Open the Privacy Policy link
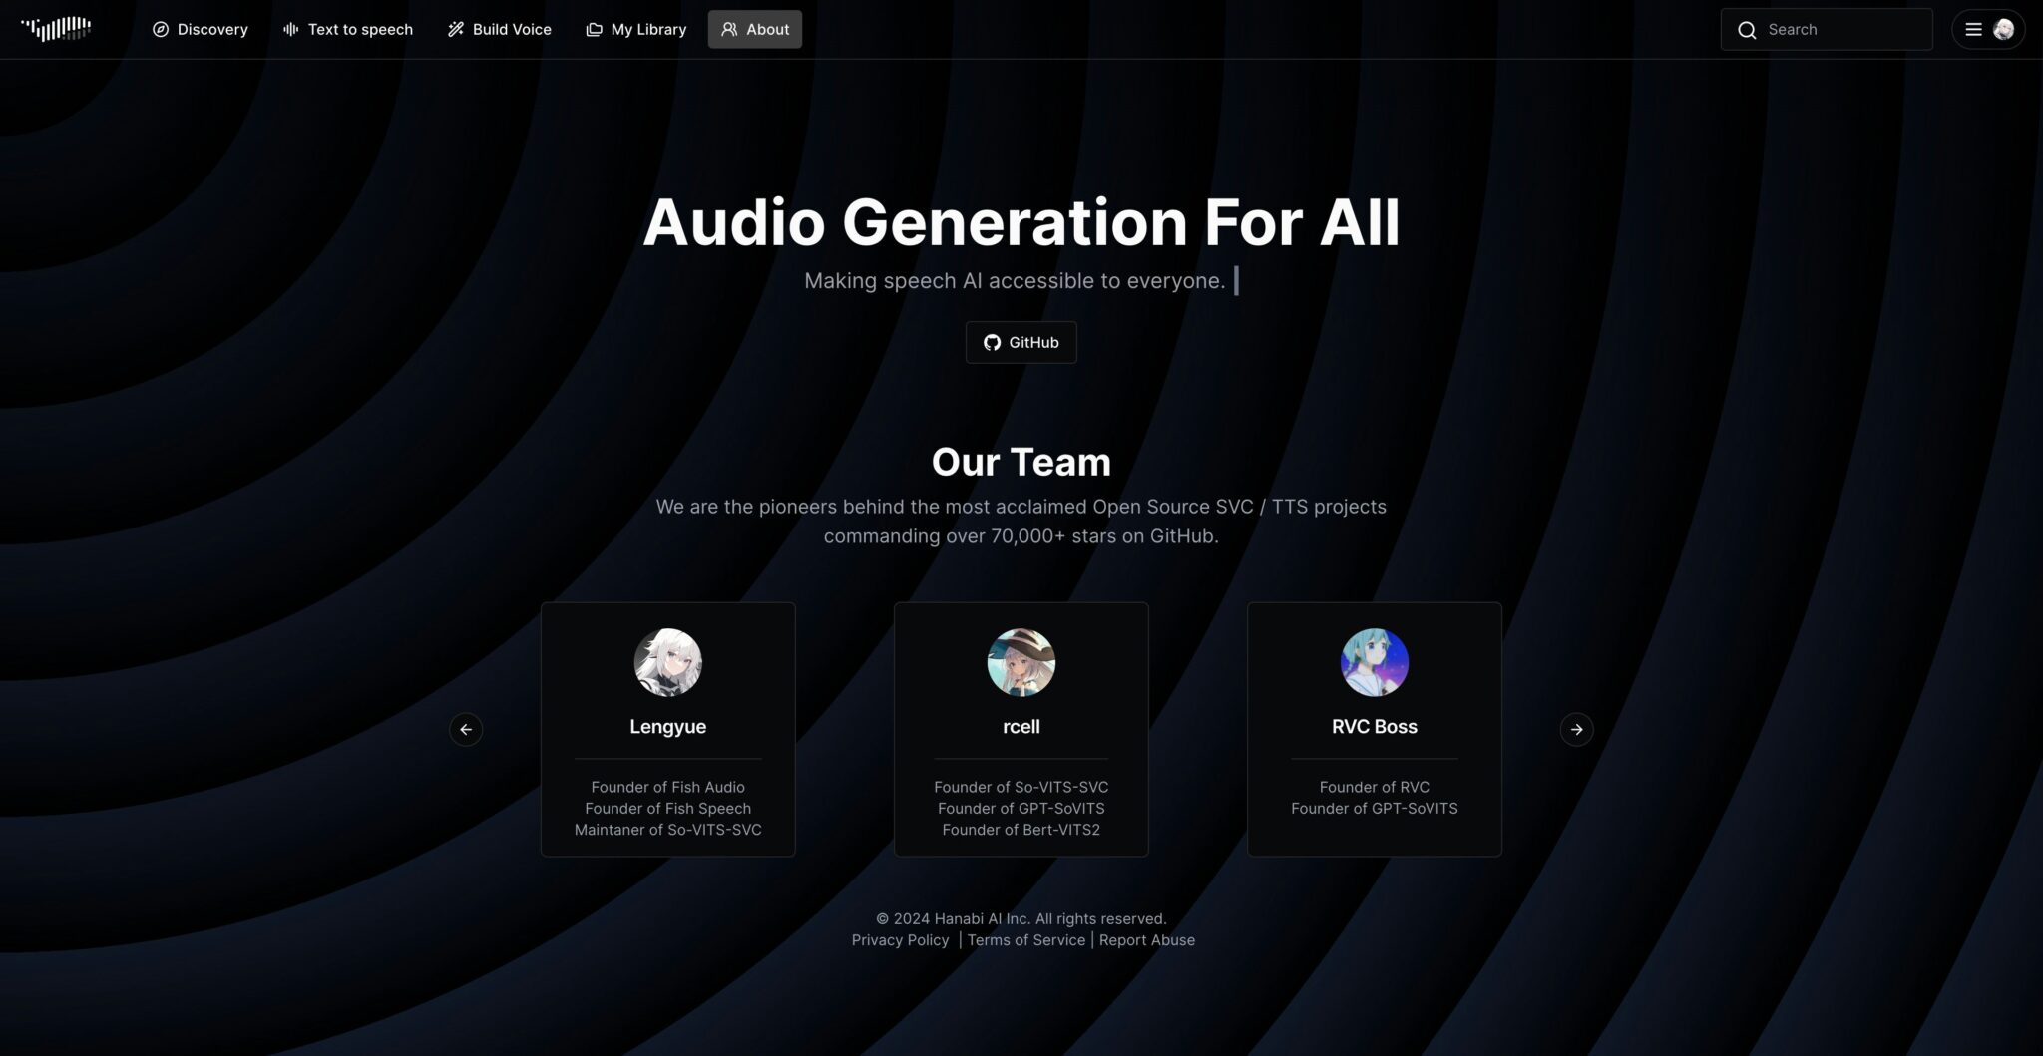 pos(899,939)
